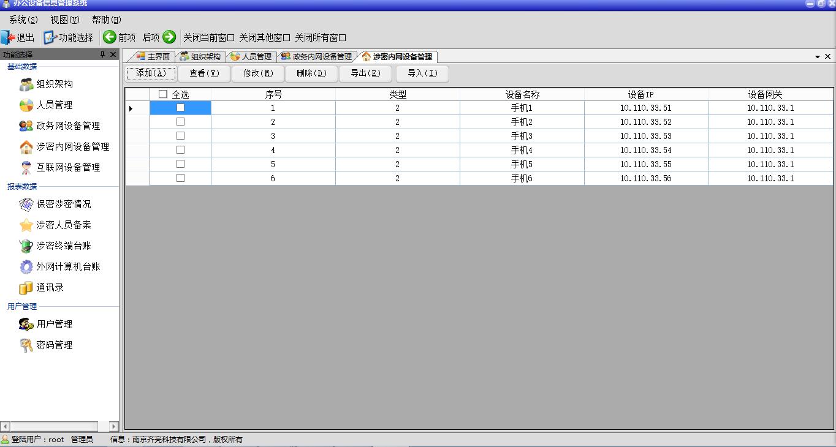Select the 人员管理 pie chart icon in sidebar
Image resolution: width=836 pixels, height=447 pixels.
pos(26,105)
